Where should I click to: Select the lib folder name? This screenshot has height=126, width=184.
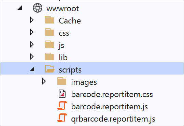coord(63,57)
